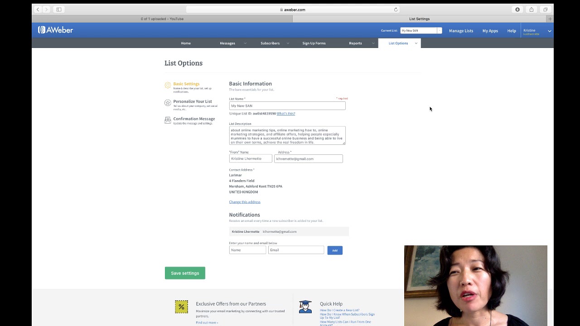580x326 pixels.
Task: Open the "What's this?" link
Action: click(x=286, y=114)
